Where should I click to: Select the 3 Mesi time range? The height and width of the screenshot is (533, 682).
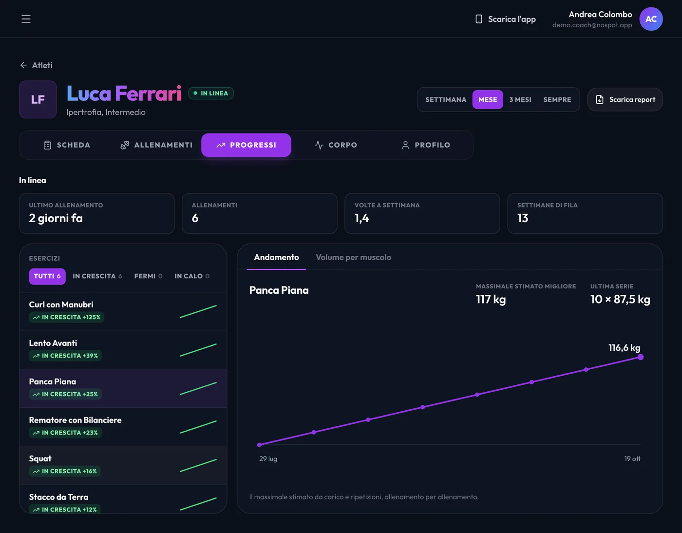(x=520, y=99)
